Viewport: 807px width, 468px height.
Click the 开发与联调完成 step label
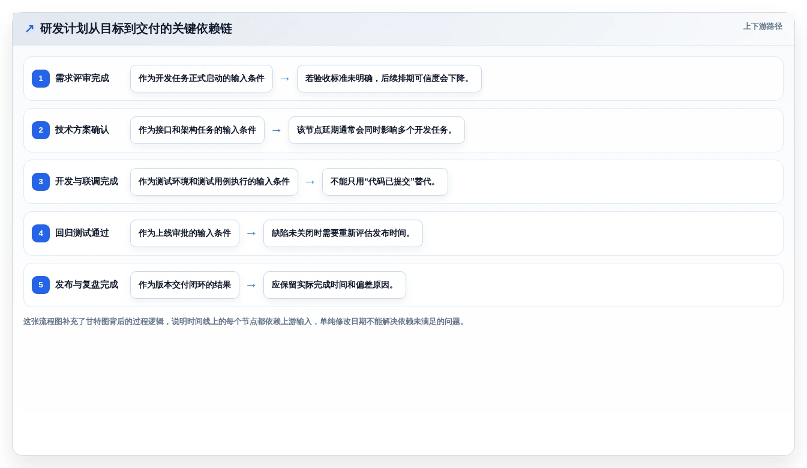86,182
